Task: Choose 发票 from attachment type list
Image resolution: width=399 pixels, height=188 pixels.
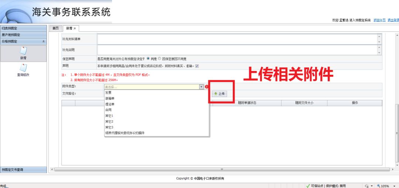Action: (157, 93)
